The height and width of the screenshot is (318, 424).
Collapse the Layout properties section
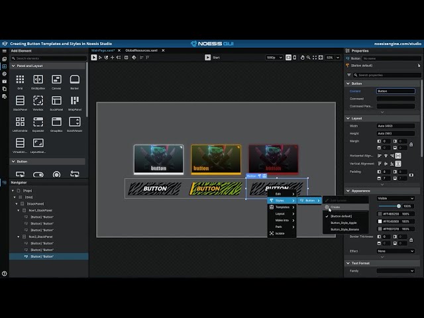tap(348, 118)
